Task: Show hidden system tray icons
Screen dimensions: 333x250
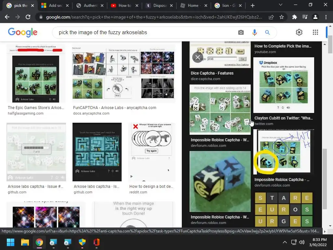Action: (285, 242)
